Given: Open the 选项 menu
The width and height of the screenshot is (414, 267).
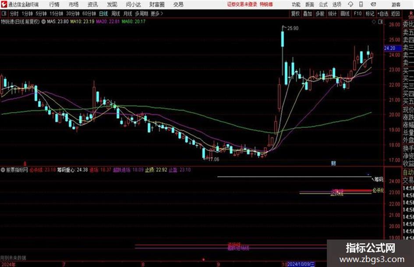Looking at the screenshot, I should coord(336,4).
